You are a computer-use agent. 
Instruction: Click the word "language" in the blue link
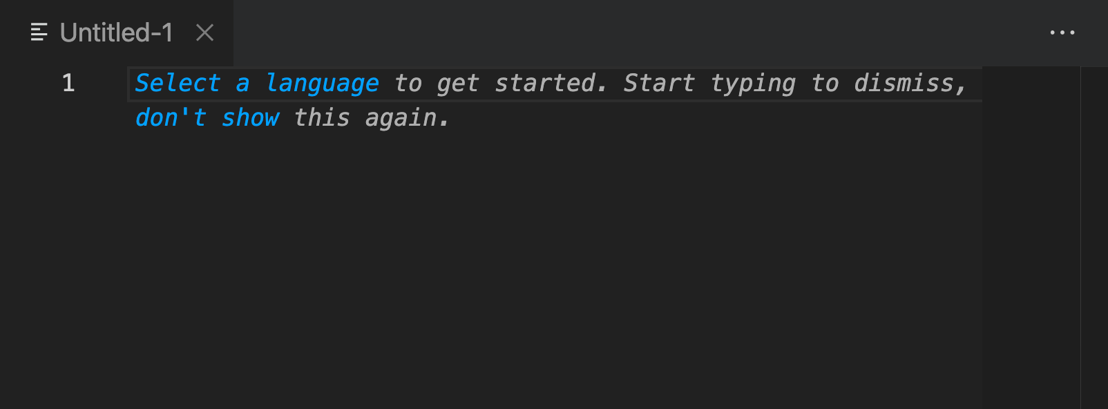tap(323, 84)
